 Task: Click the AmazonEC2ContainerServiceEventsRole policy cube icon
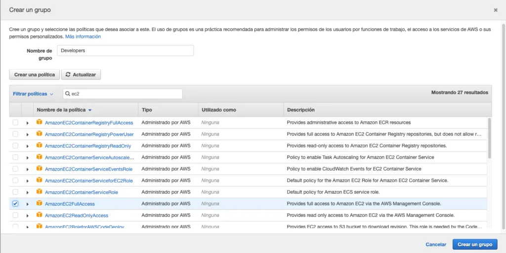[40, 169]
